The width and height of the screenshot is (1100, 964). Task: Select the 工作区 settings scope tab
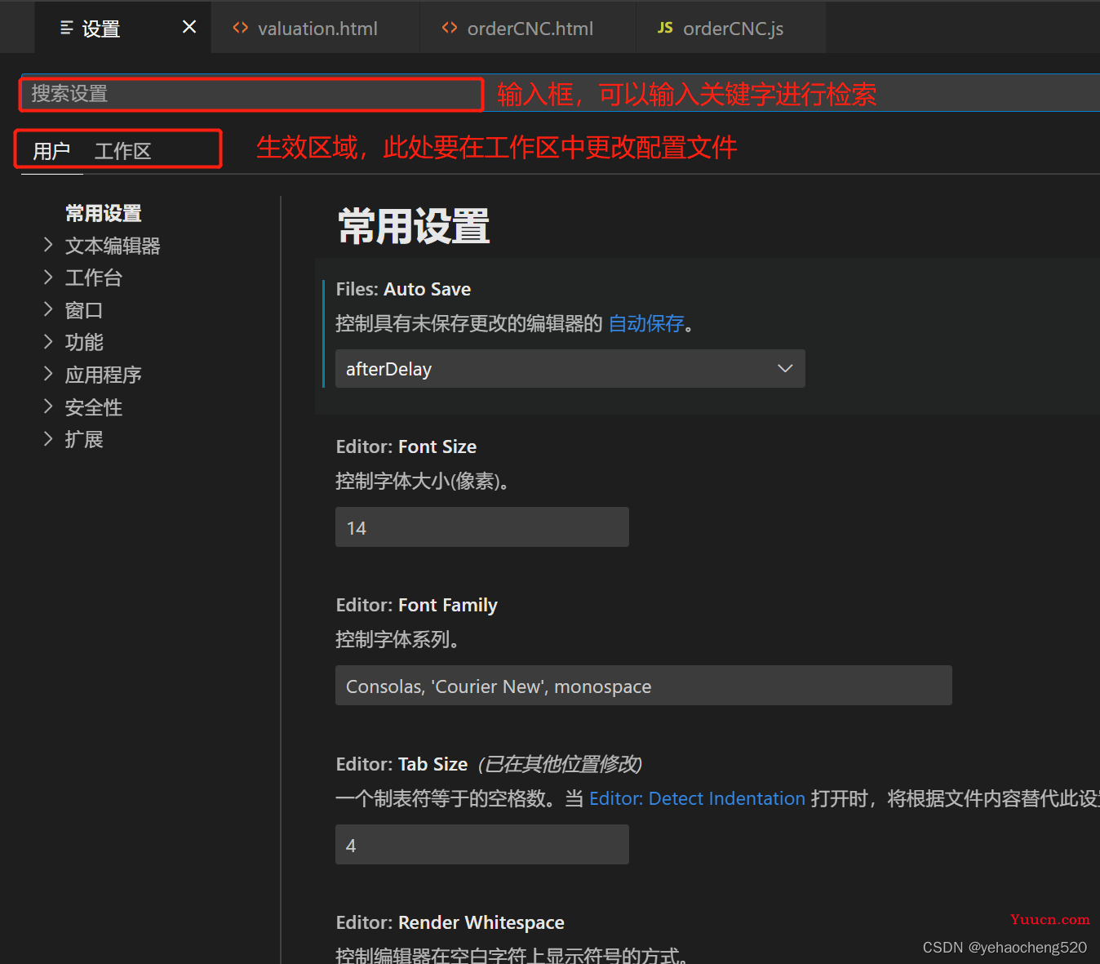click(x=123, y=151)
